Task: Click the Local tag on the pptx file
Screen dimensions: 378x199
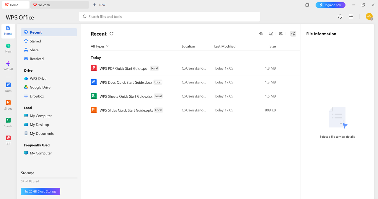Action: pyautogui.click(x=159, y=110)
